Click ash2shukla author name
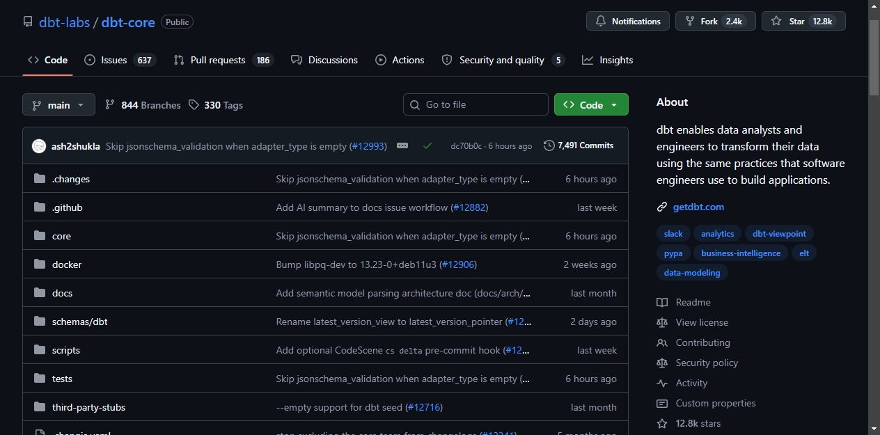The image size is (880, 435). [76, 146]
